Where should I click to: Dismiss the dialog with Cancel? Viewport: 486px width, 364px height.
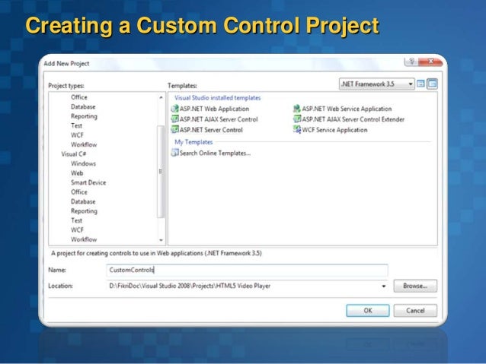pos(415,311)
